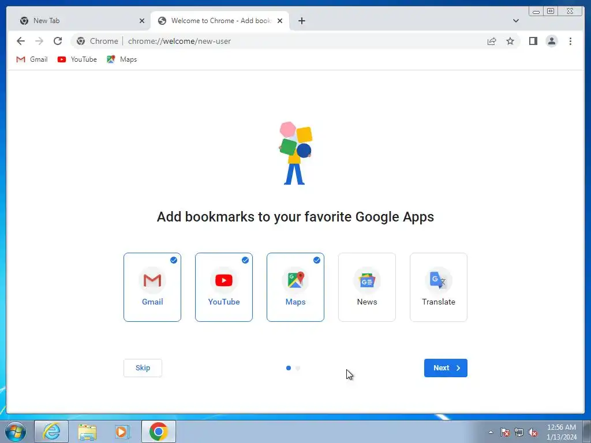This screenshot has width=591, height=443.
Task: Share this page via share icon
Action: (492, 41)
